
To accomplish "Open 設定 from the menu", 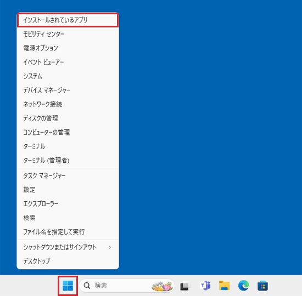I will (68, 190).
